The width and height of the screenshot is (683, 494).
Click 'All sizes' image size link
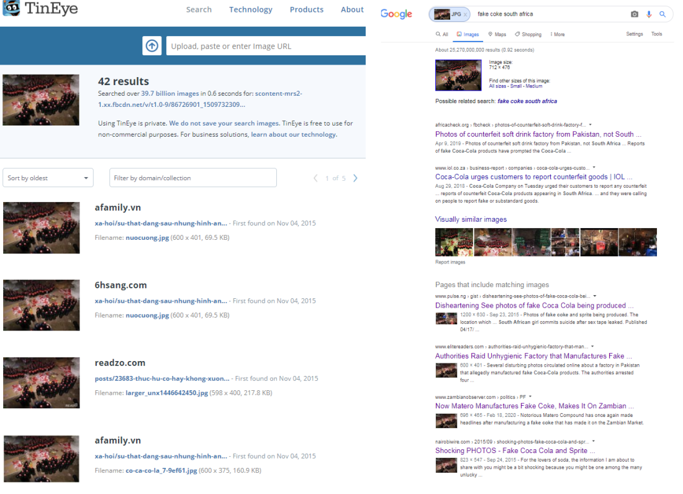498,86
